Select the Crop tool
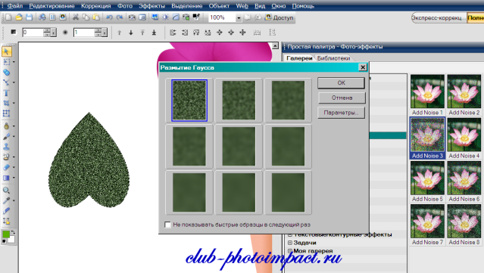 click(x=6, y=103)
